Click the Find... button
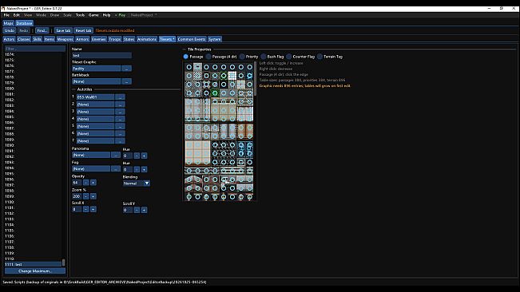This screenshot has height=292, width=520. [42, 30]
